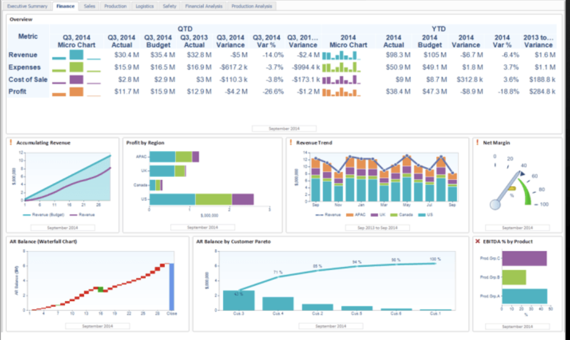Click the Cost of Sale metric label

click(x=28, y=80)
